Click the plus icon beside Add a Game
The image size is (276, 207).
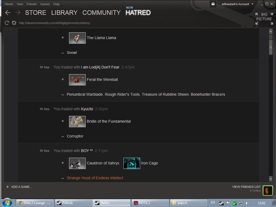coord(7,187)
